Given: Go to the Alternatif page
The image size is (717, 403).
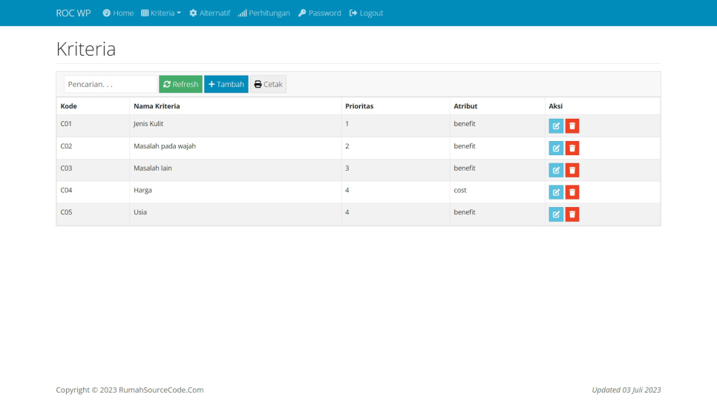Looking at the screenshot, I should point(209,13).
